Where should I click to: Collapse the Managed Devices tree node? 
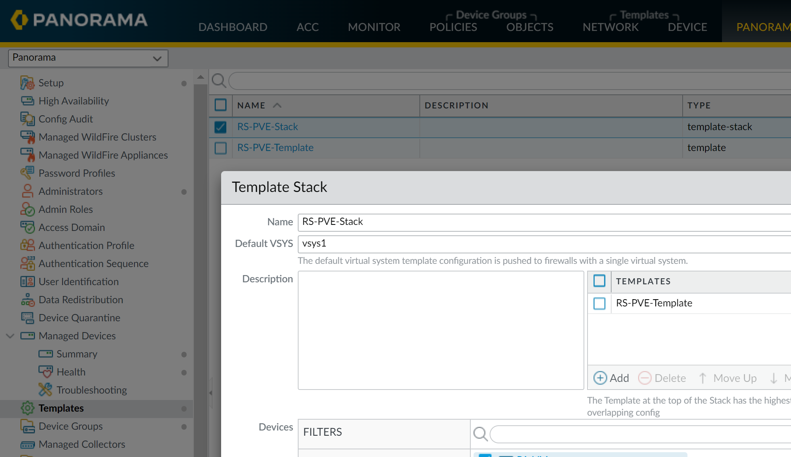(10, 336)
